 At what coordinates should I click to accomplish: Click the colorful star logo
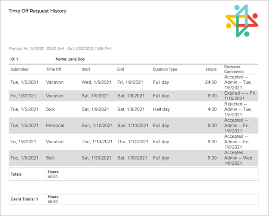coord(242,21)
